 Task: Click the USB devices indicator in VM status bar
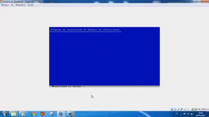(x=178, y=109)
